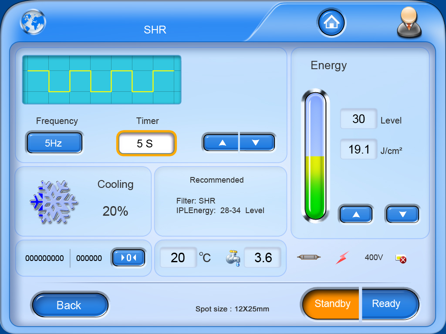Viewport: 446px width, 334px height.
Task: Reset the shot counter button
Action: 128,258
